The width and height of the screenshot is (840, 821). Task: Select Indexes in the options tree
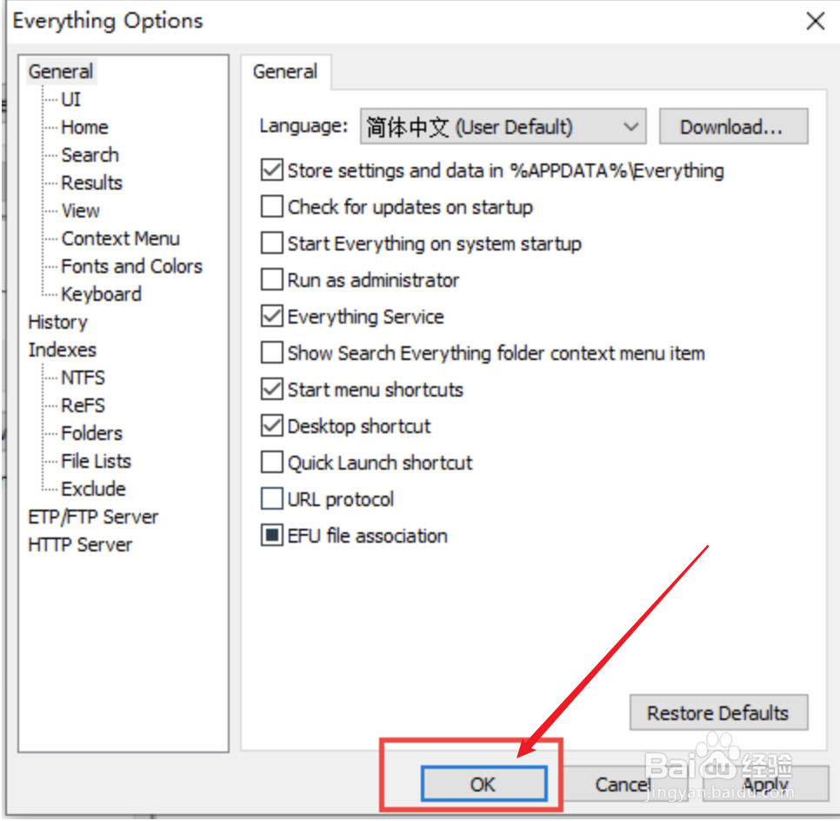coord(62,350)
